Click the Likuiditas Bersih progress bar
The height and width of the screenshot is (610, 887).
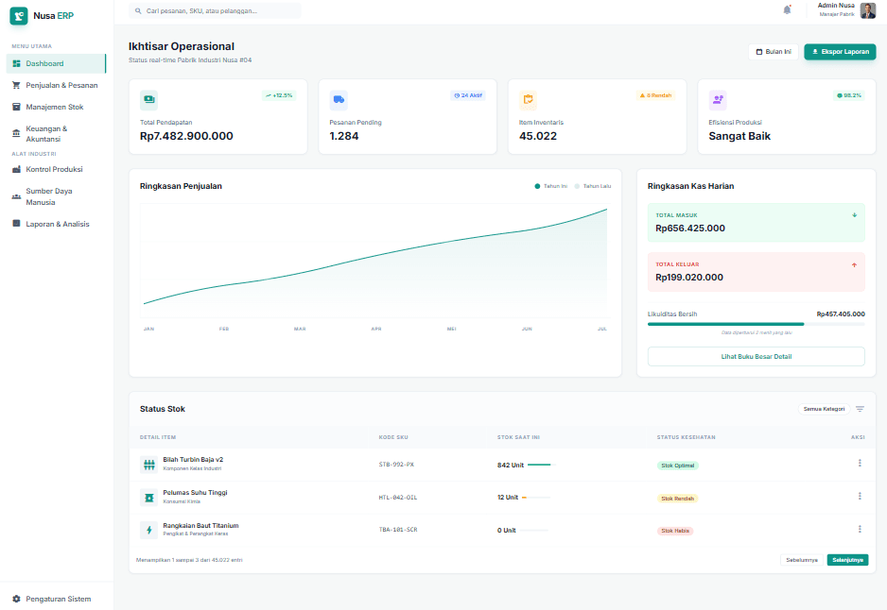[756, 324]
